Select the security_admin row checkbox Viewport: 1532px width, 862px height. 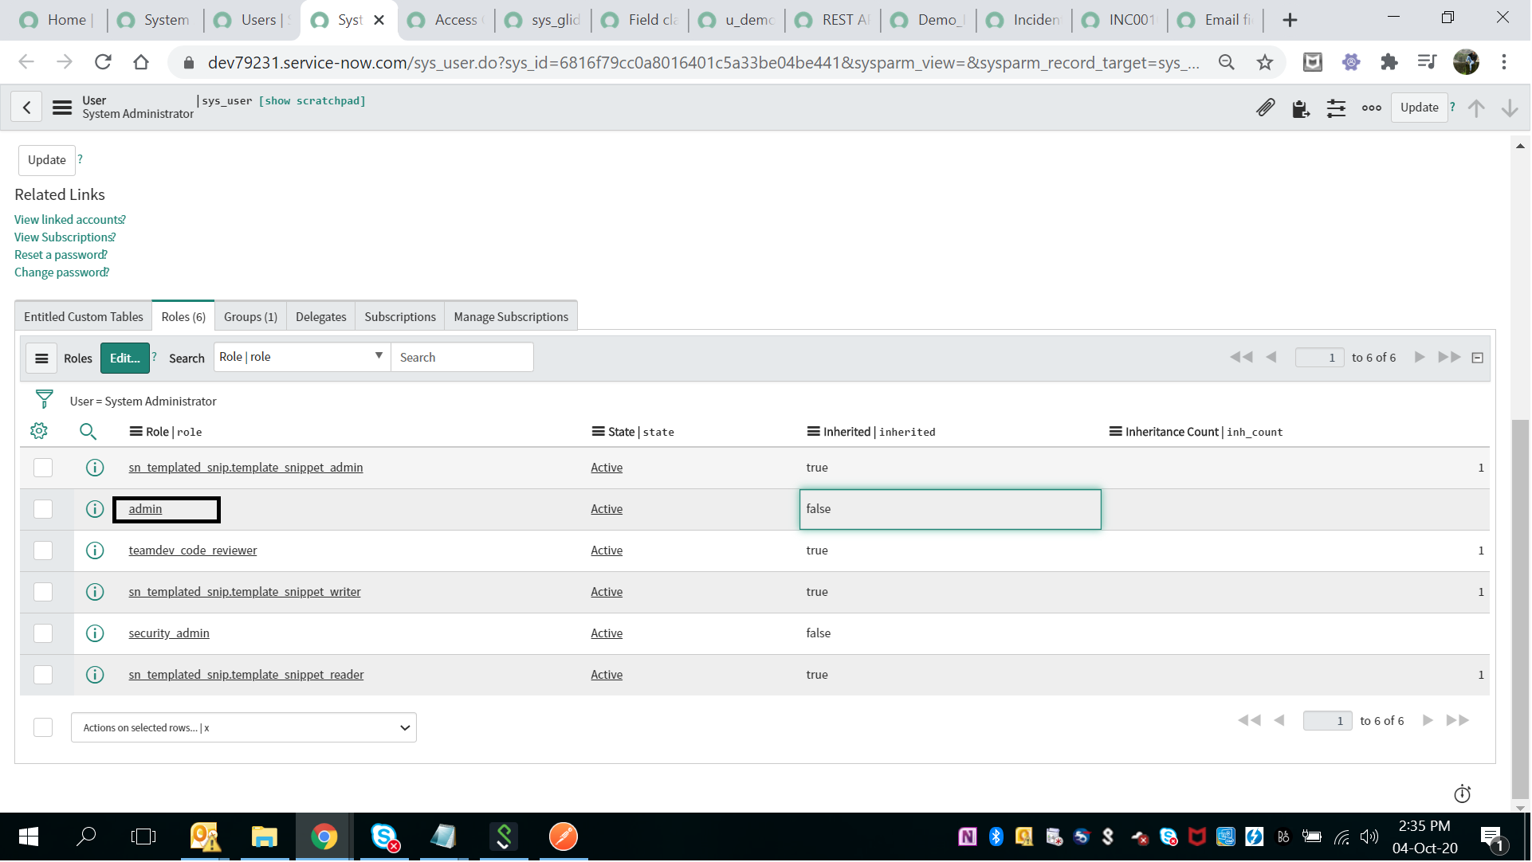coord(43,634)
